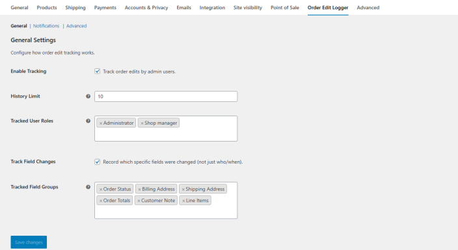Open the Tracked Field Groups multiselect box
This screenshot has height=250, width=458.
(166, 201)
